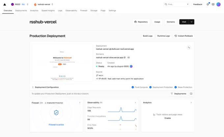The image size is (224, 137).
Task: Click Instant Rollback button
Action: 184,36
